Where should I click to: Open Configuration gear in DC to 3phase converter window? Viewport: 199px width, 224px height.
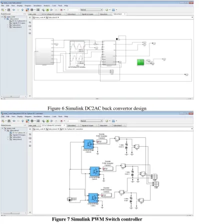coord(32,121)
